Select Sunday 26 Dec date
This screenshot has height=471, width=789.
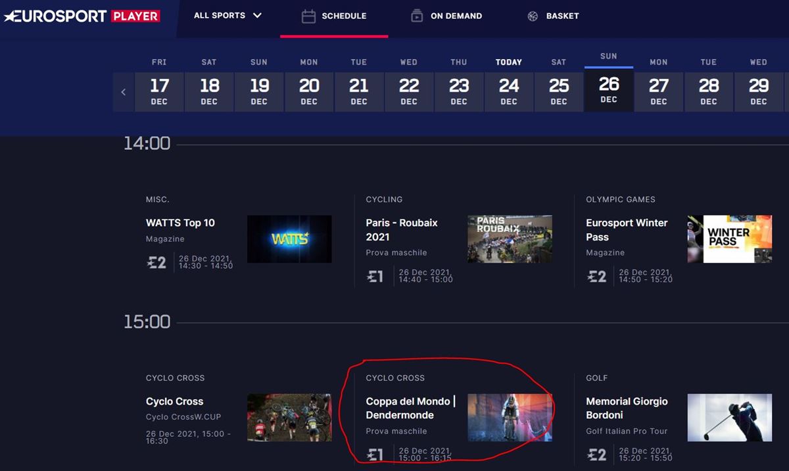[609, 89]
